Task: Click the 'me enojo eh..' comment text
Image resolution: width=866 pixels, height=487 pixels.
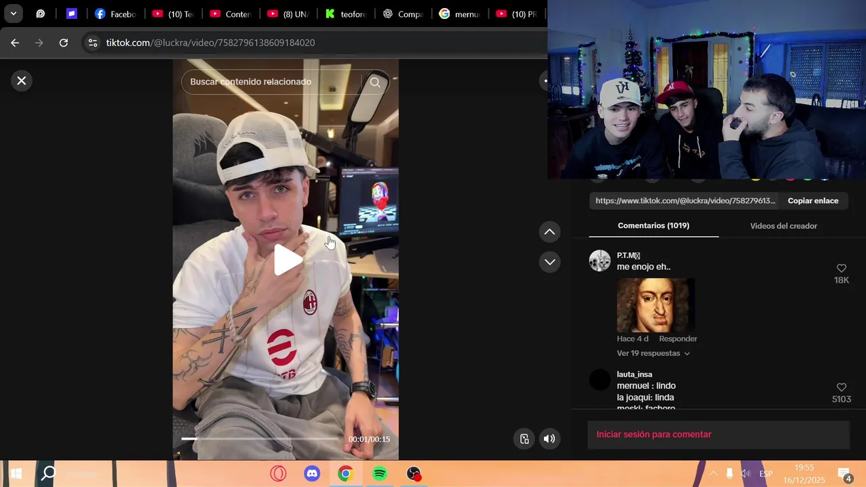Action: coord(643,266)
